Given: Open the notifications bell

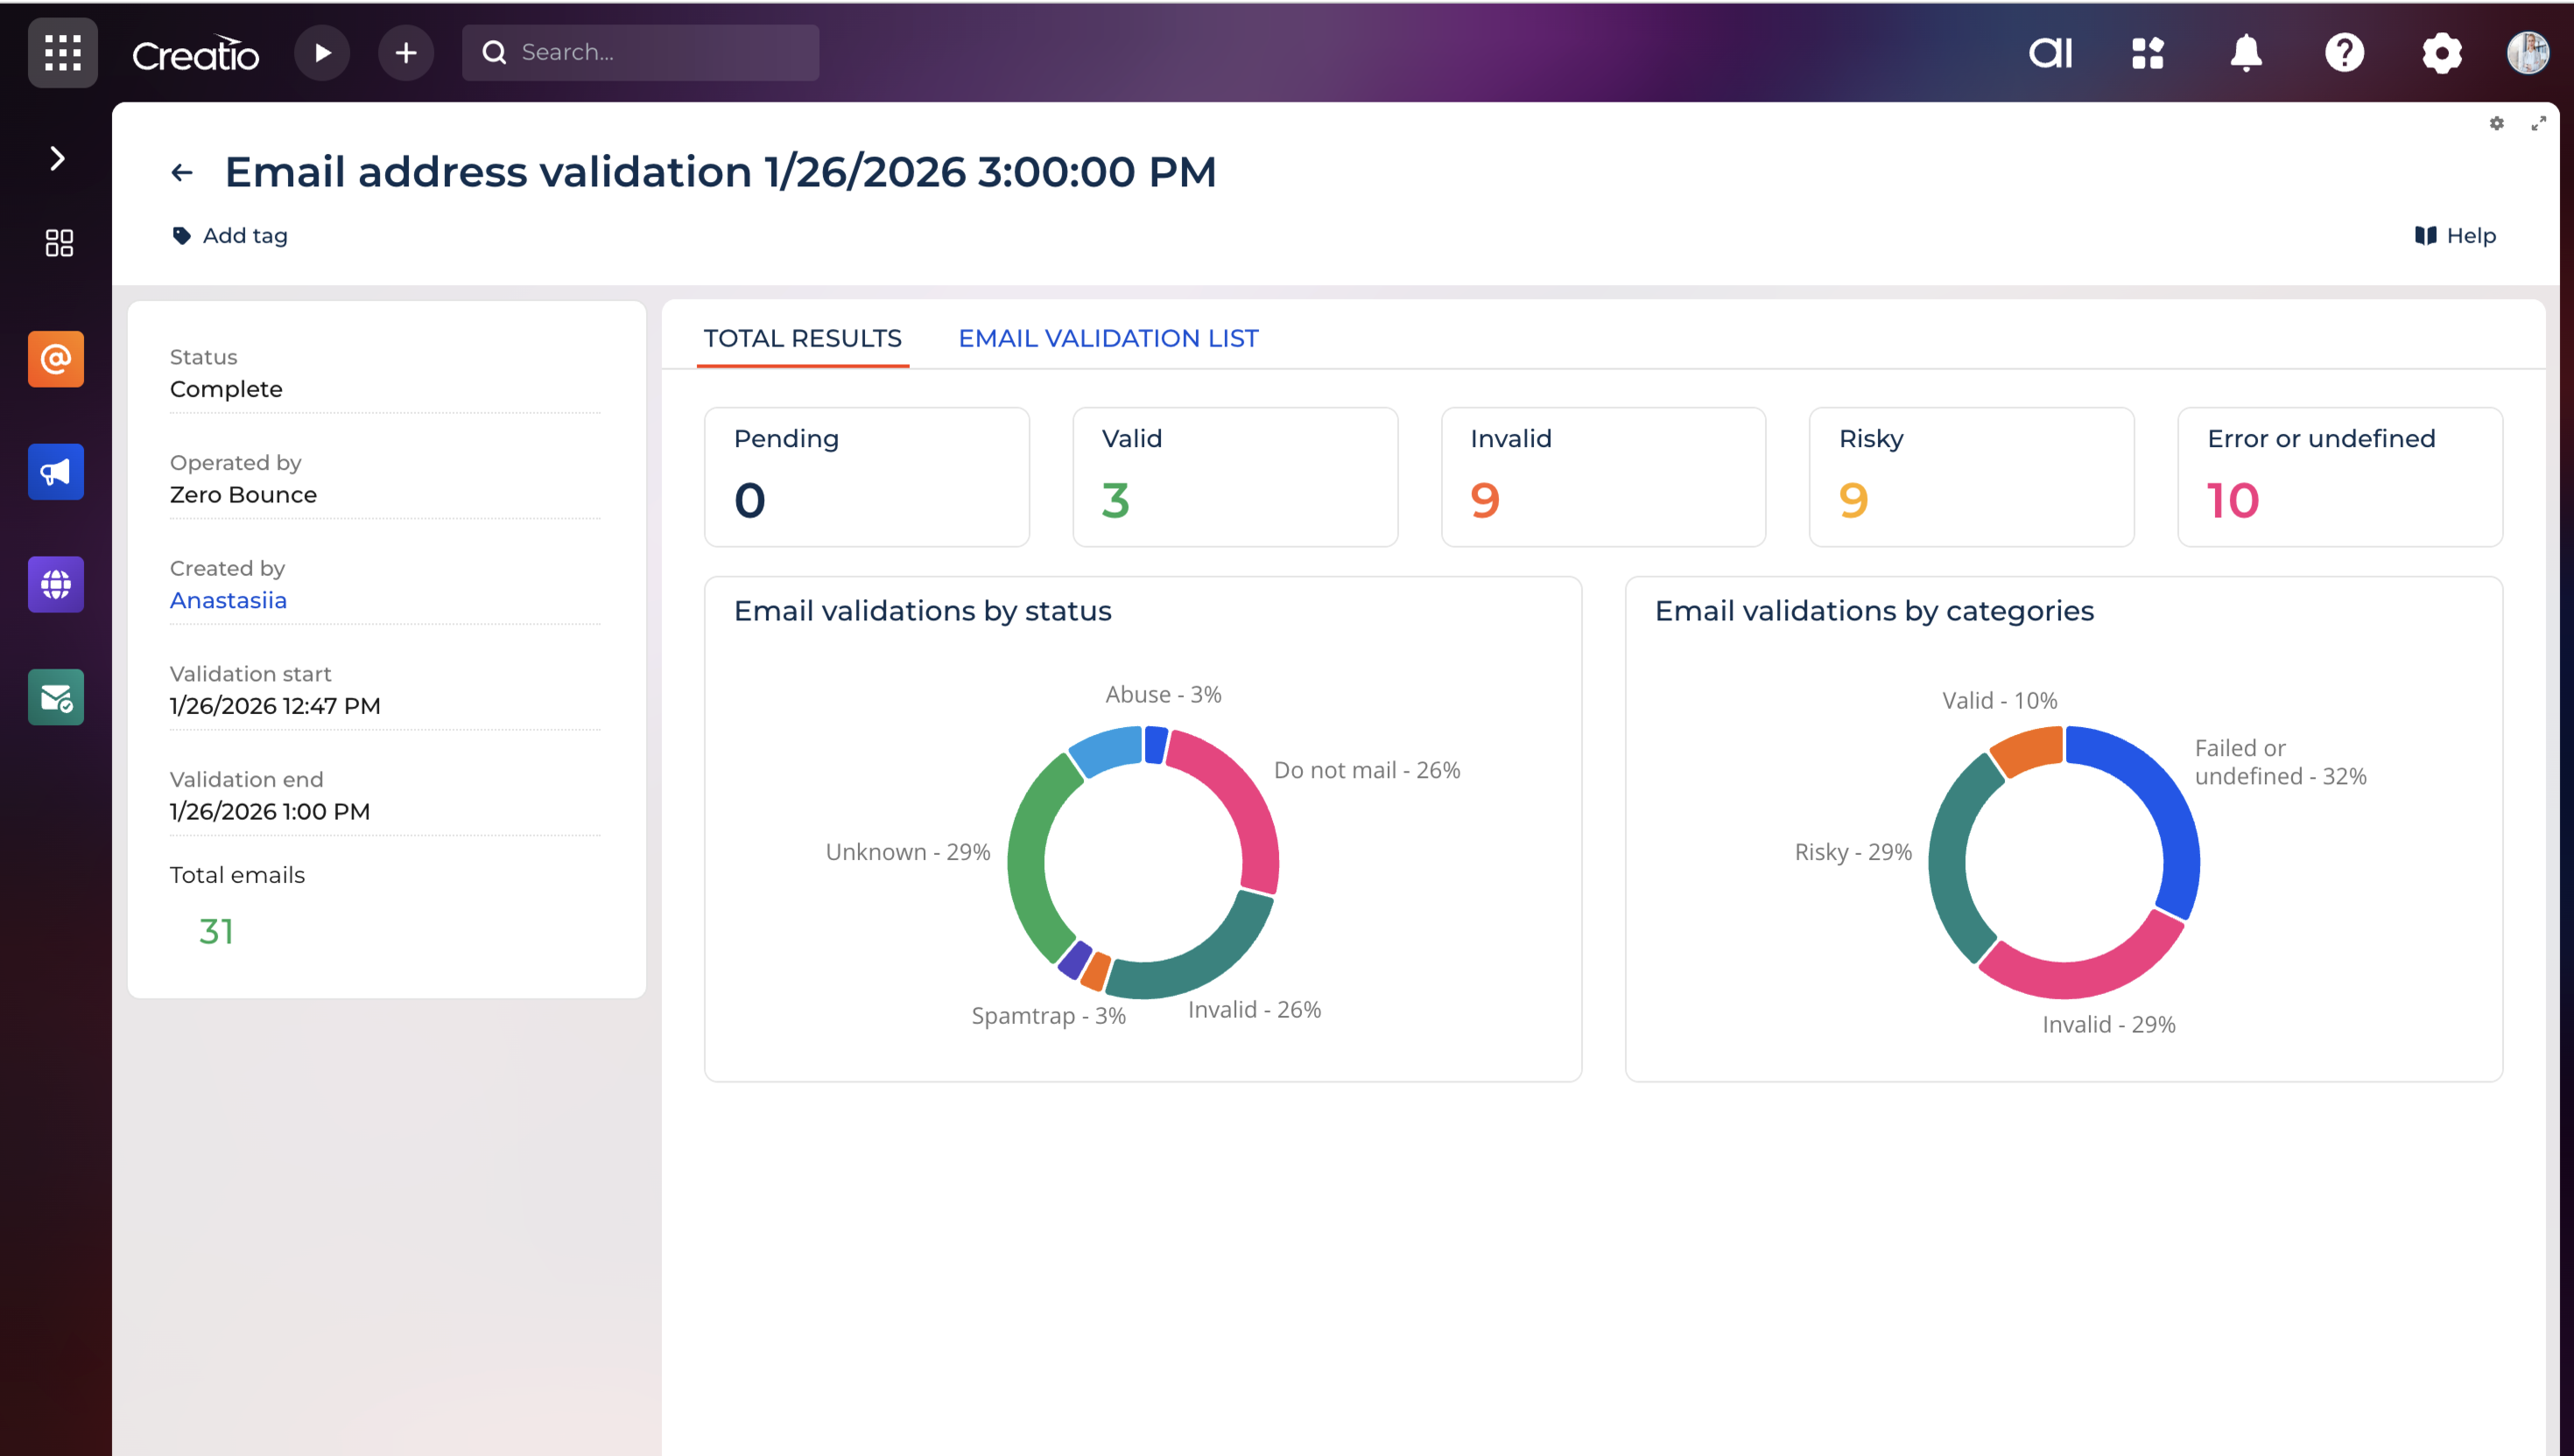Looking at the screenshot, I should [x=2246, y=53].
